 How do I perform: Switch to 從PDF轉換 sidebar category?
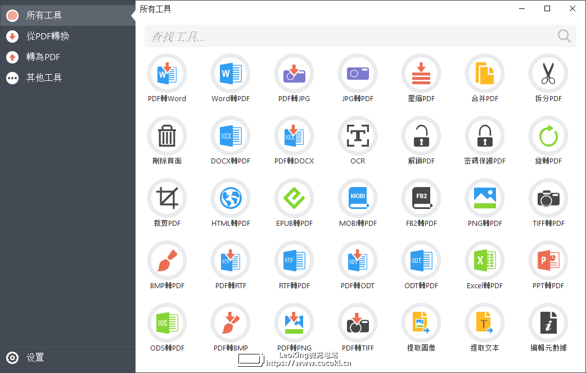67,36
